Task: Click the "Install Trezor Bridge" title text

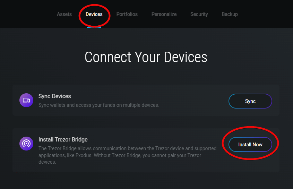Action: pos(63,139)
